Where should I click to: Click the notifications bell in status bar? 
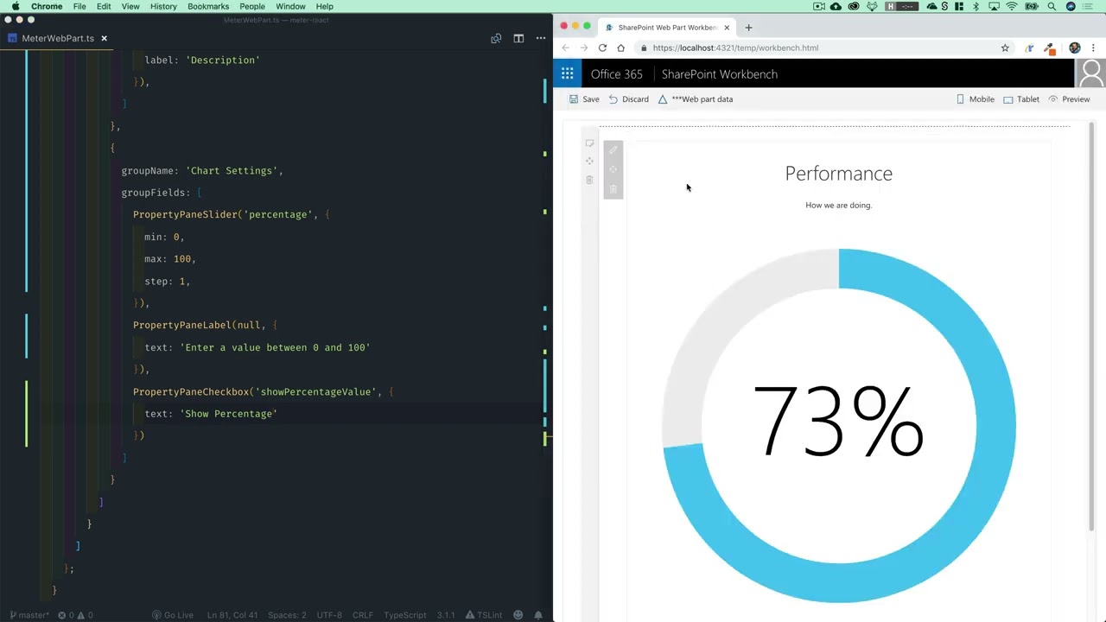[538, 615]
